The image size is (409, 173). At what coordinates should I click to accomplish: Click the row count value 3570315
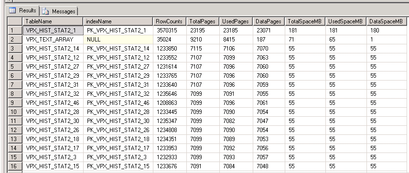(170, 31)
